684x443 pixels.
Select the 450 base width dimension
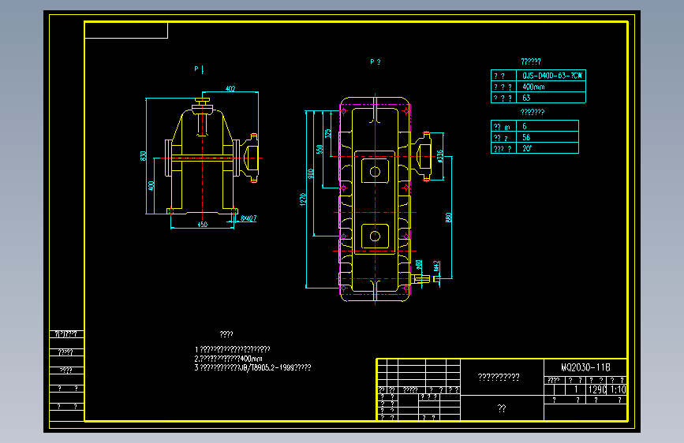coord(203,225)
